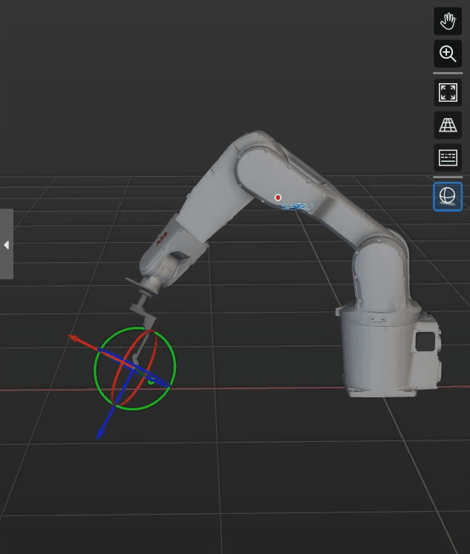Click the red axis arrow of gizmo
Viewport: 470px width, 554px height.
74,339
